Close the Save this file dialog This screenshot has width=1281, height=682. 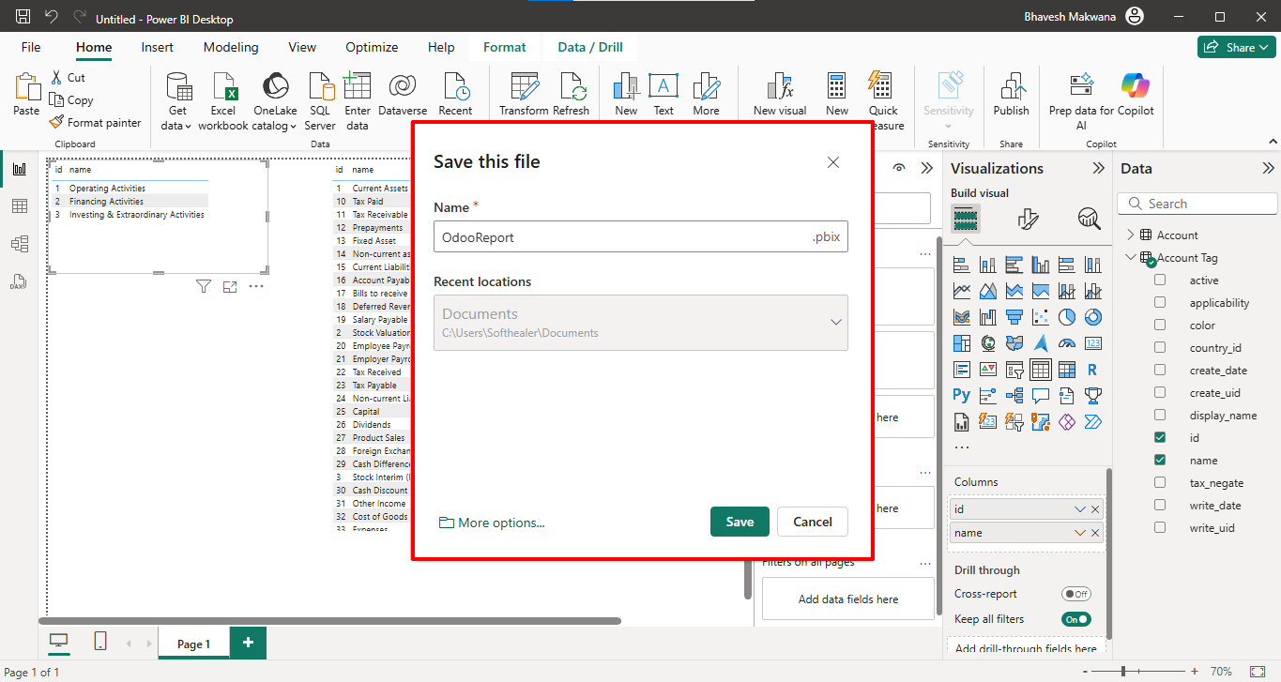pyautogui.click(x=832, y=162)
